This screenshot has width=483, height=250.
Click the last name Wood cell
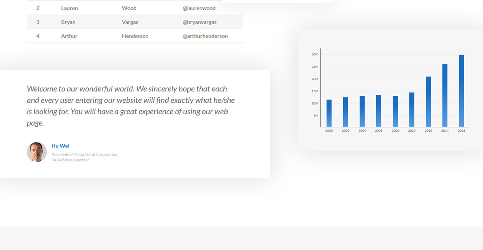(129, 8)
